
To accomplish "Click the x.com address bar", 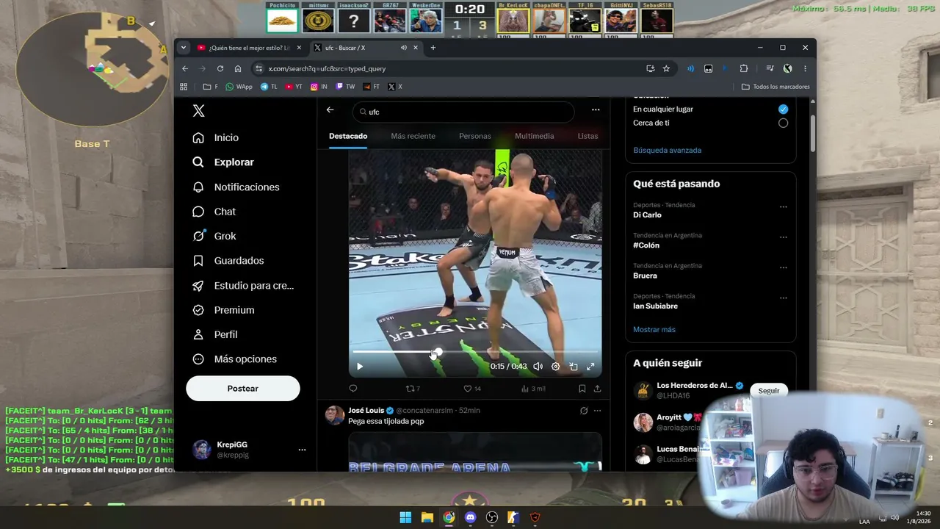I will [448, 68].
